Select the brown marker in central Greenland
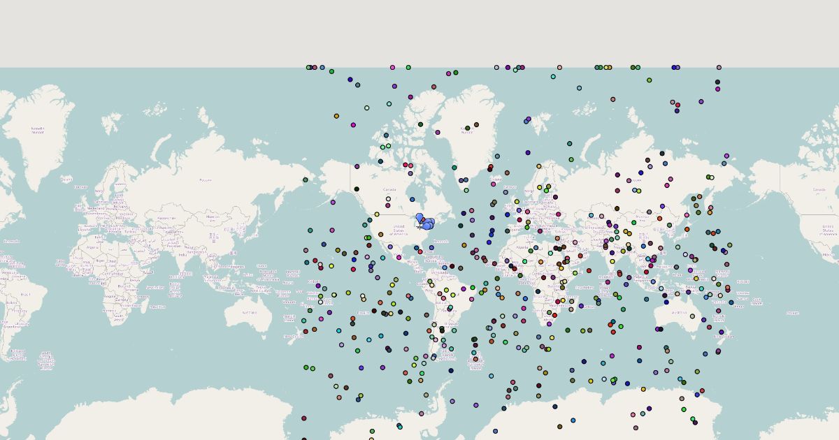 476,125
